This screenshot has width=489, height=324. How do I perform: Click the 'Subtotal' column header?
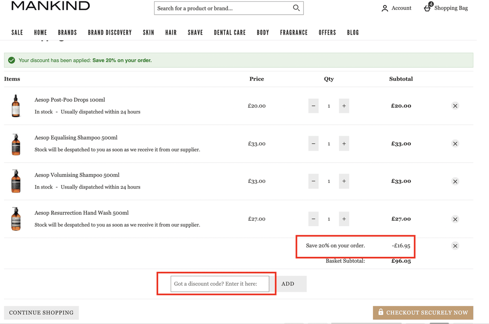coord(401,79)
